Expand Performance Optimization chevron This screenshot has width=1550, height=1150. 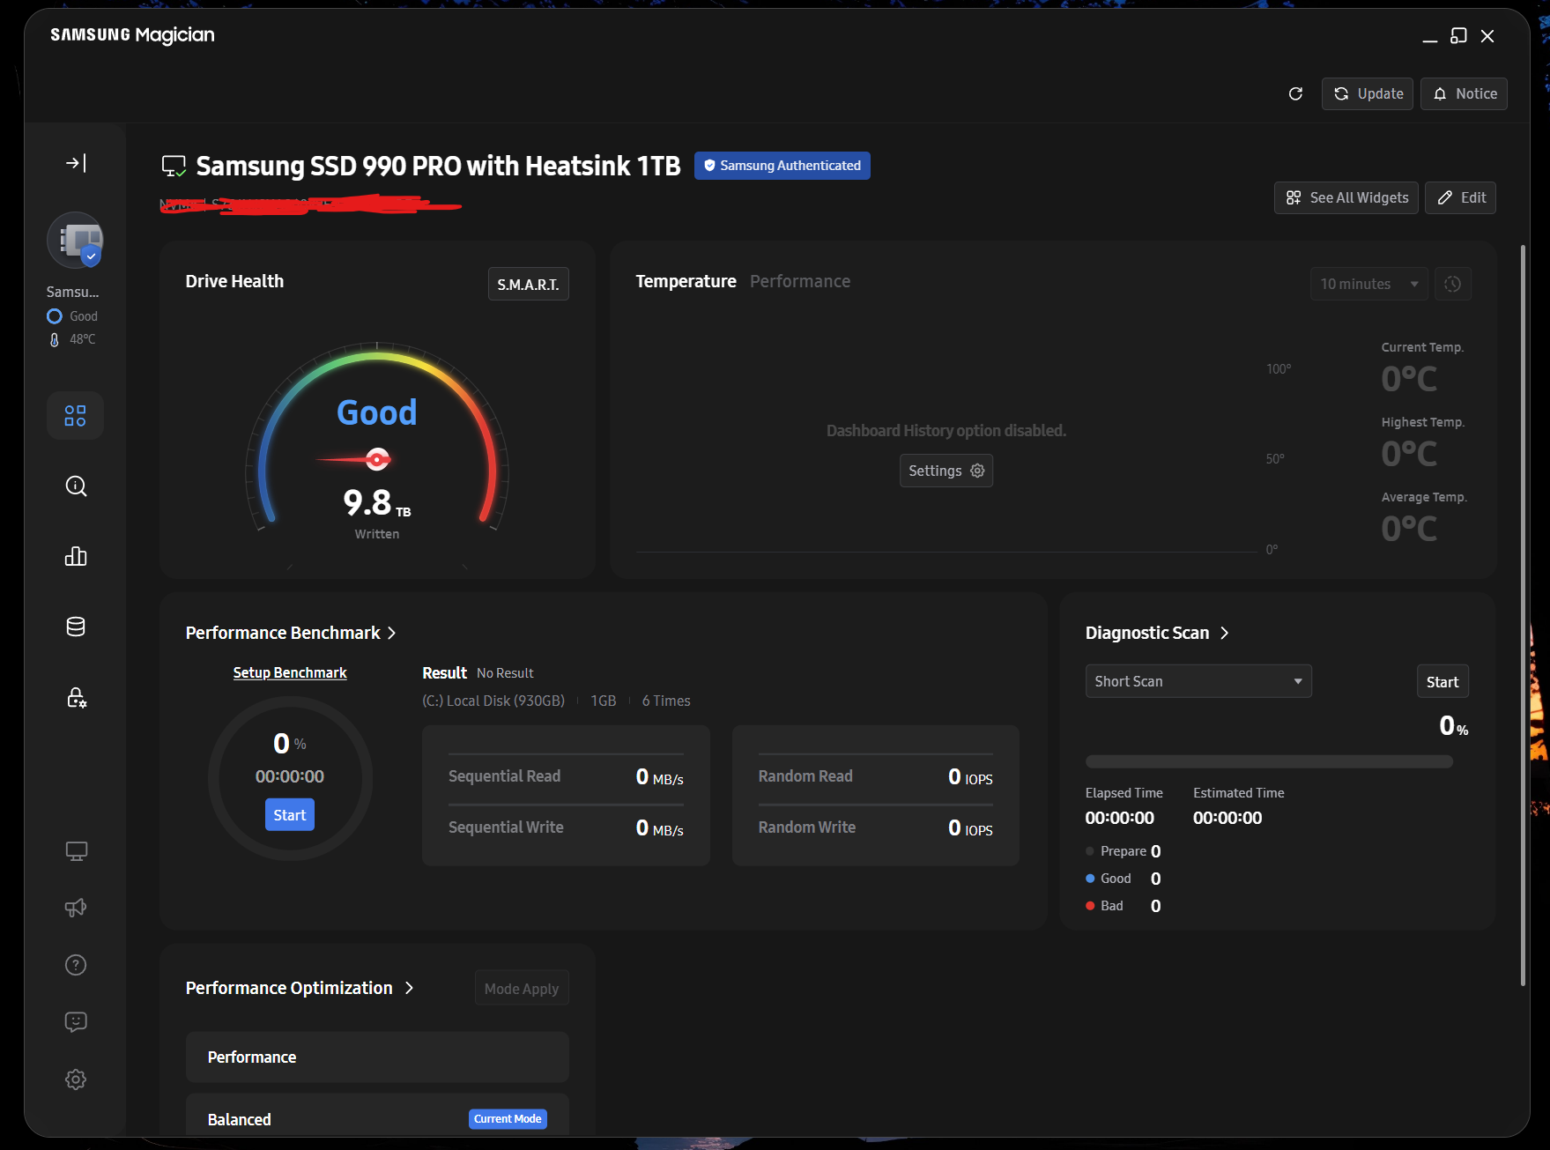click(409, 989)
